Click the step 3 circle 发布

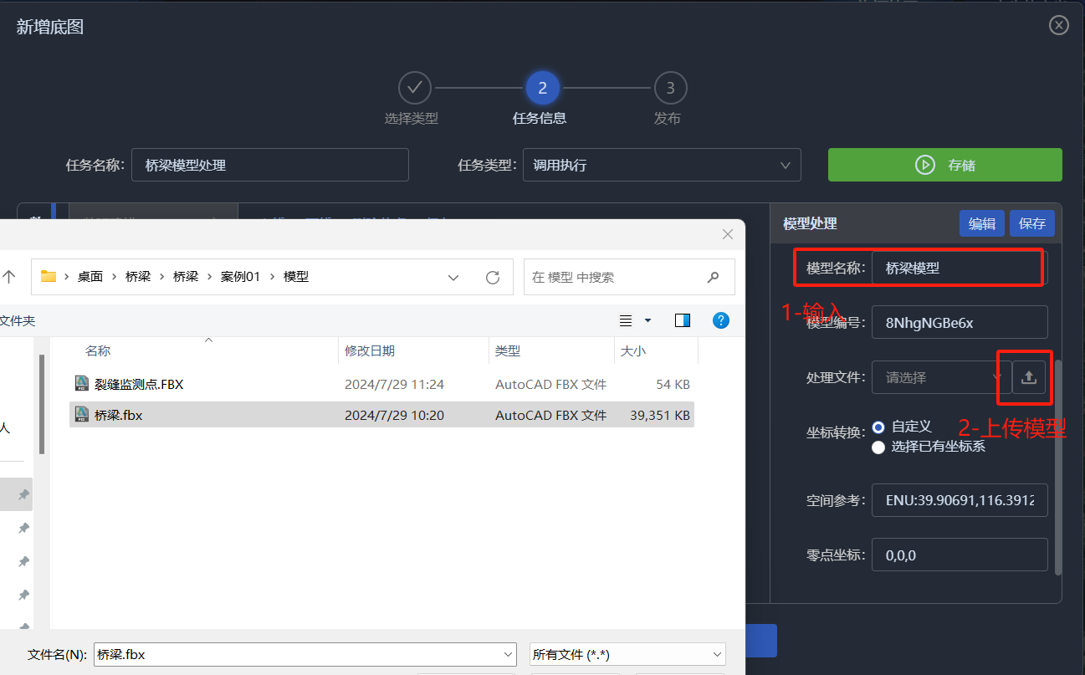(x=670, y=88)
